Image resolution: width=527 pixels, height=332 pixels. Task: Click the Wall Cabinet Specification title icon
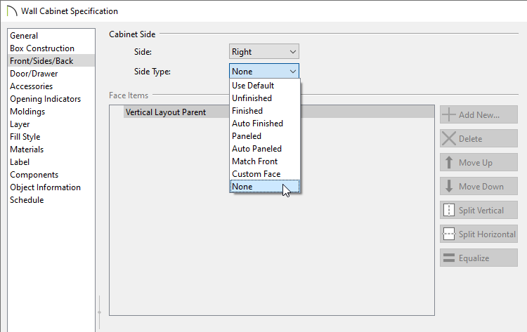pos(12,11)
